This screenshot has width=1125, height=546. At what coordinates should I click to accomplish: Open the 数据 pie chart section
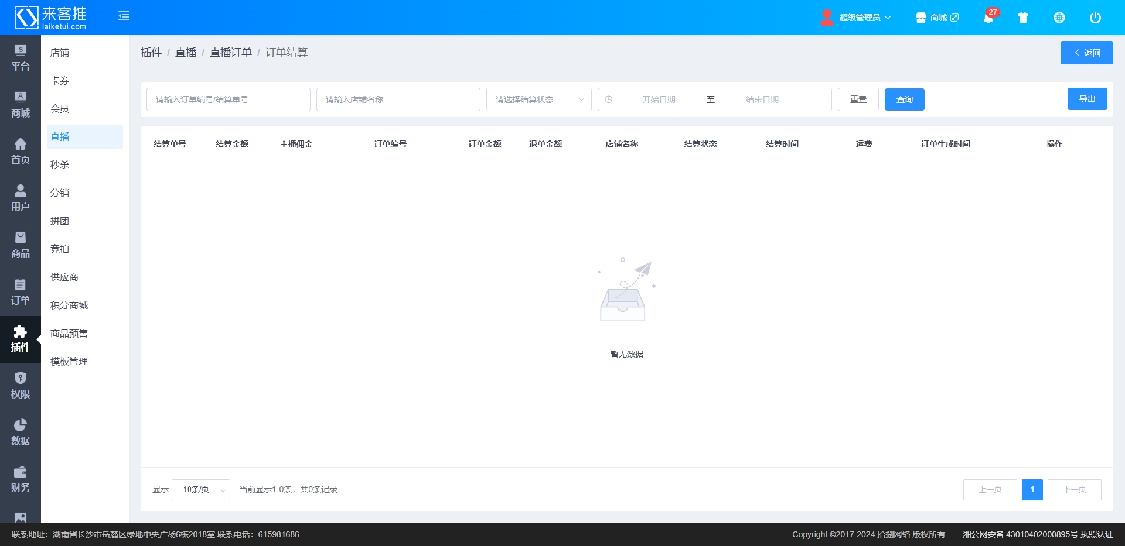click(x=21, y=432)
